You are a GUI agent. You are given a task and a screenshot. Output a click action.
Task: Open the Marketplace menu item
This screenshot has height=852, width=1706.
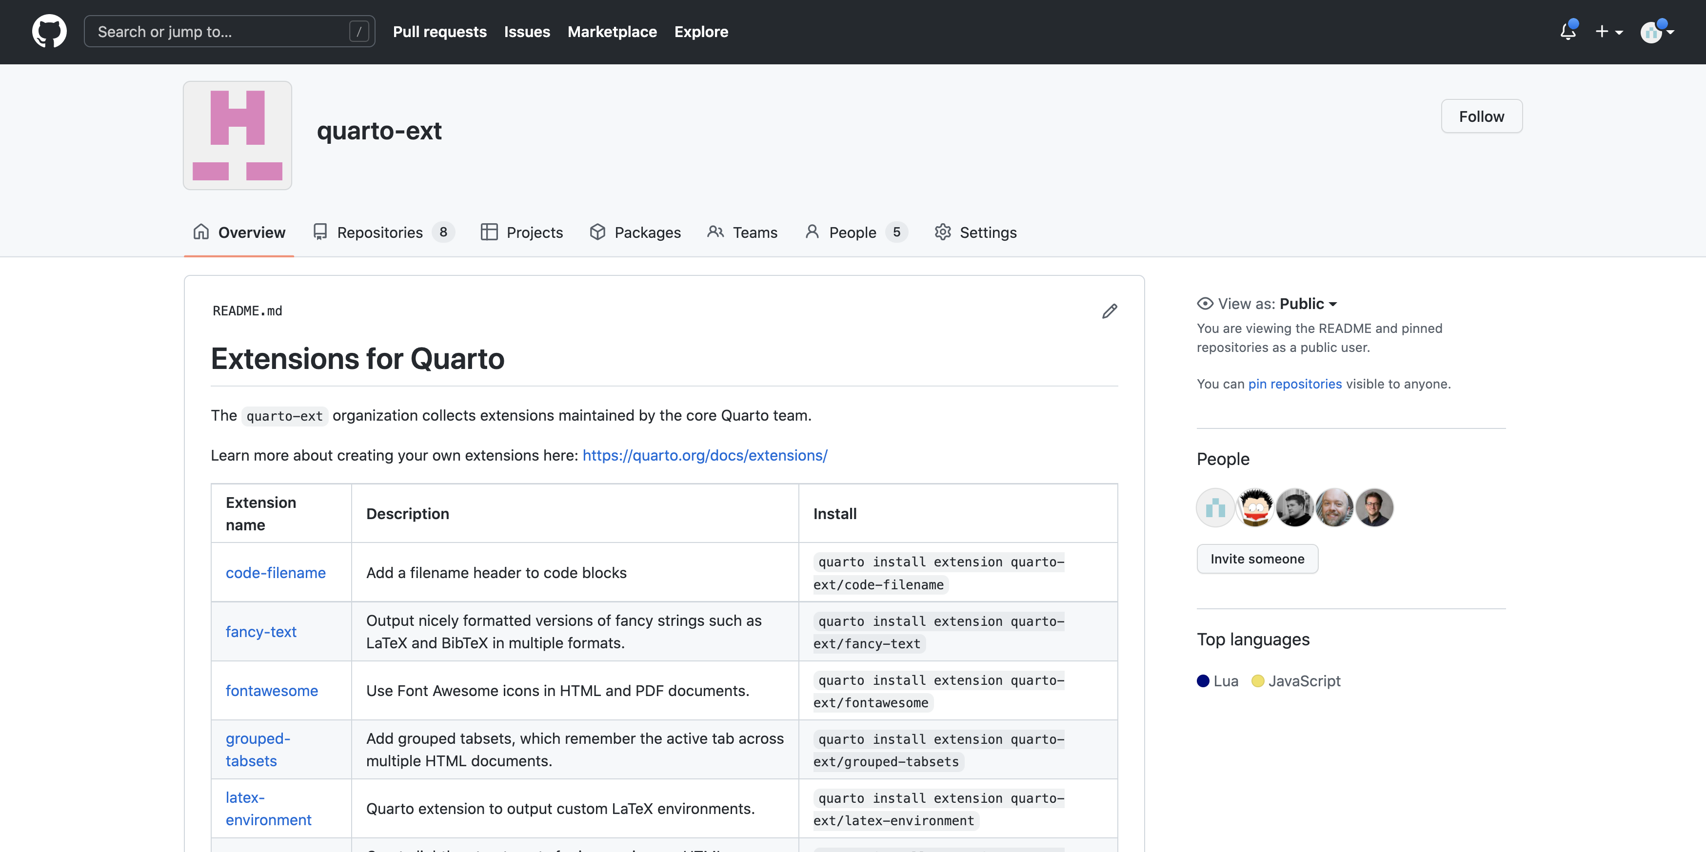[x=612, y=31]
